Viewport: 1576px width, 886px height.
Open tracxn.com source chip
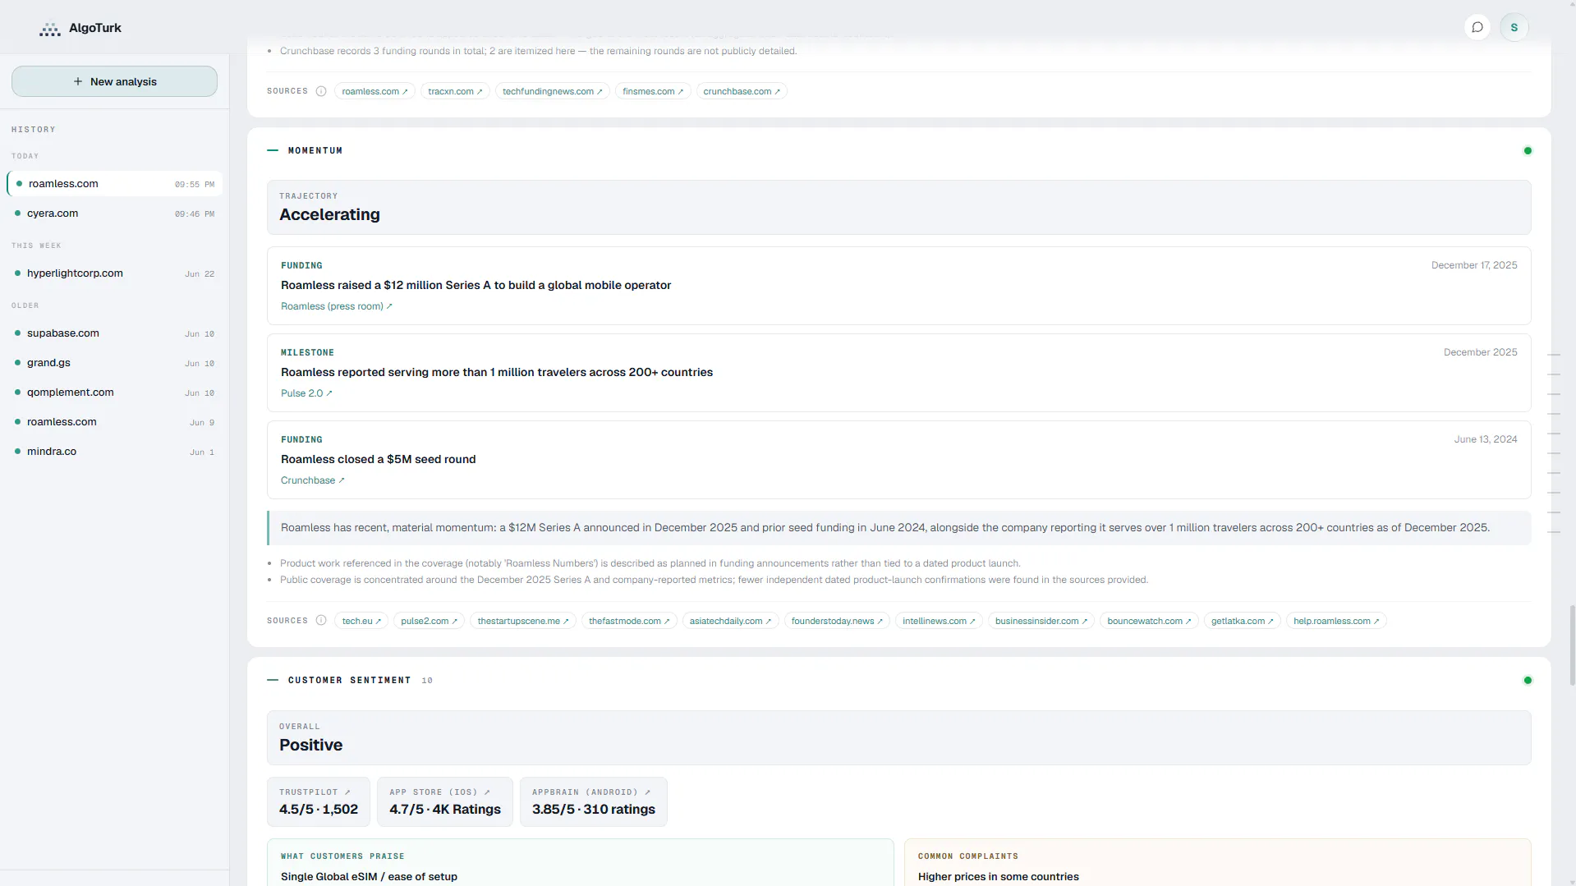pos(455,91)
